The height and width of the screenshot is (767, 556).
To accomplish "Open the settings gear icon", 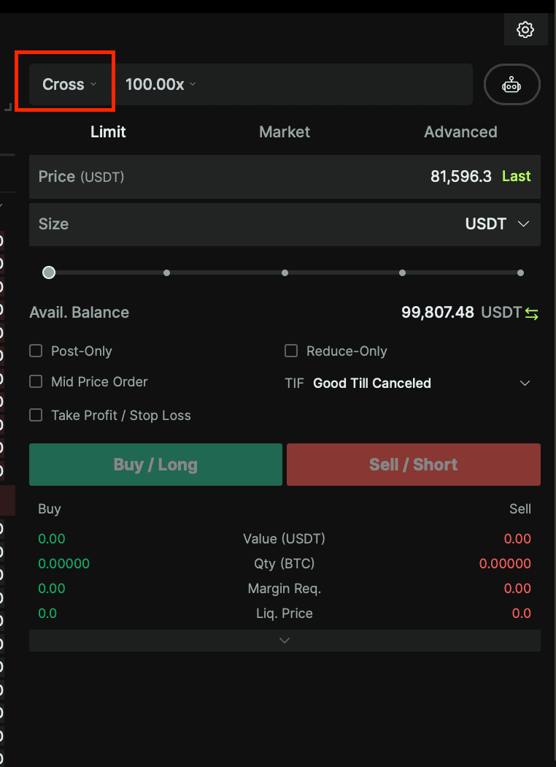I will [525, 30].
